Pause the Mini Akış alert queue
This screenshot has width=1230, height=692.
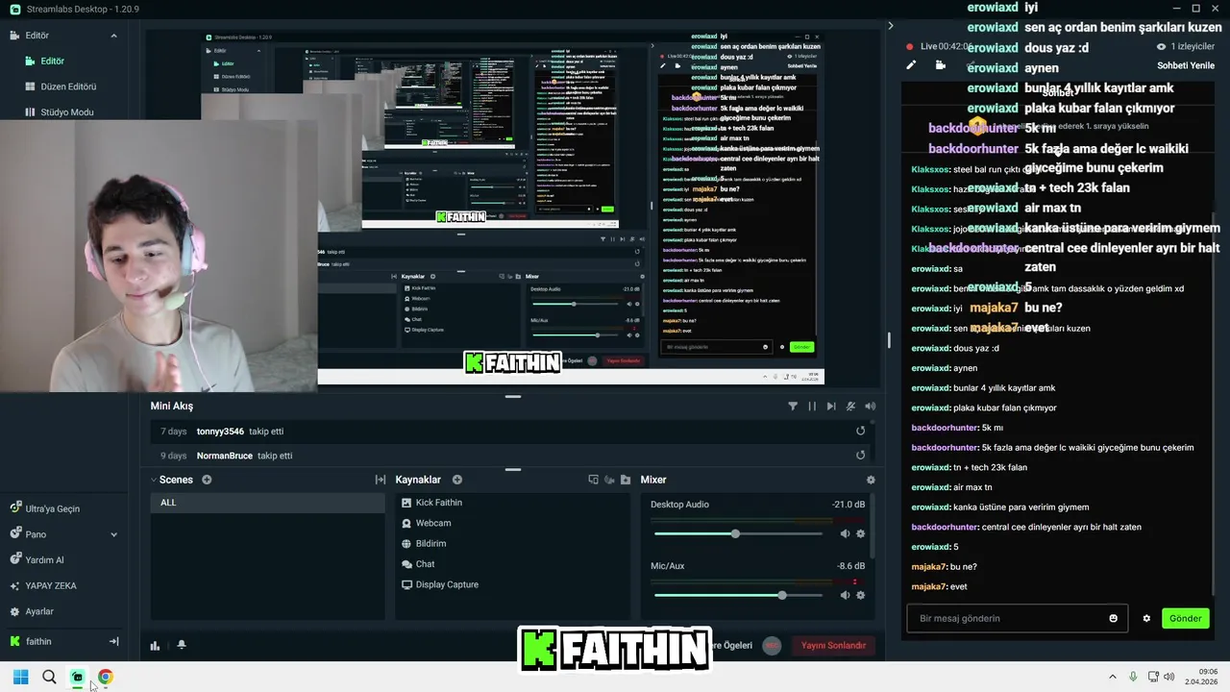point(812,407)
